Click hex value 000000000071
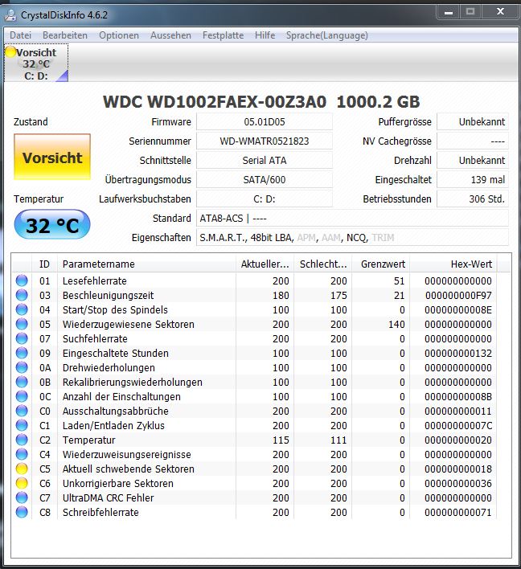This screenshot has width=521, height=569. click(458, 513)
